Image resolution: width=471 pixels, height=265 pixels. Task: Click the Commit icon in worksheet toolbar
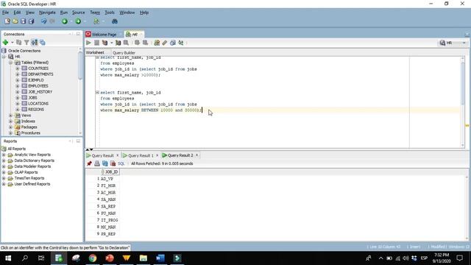[x=137, y=43]
